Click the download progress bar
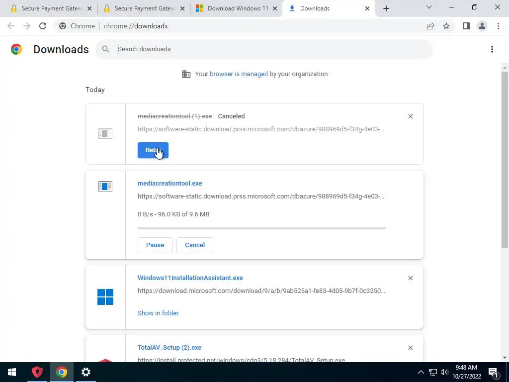509x382 pixels. 261,228
